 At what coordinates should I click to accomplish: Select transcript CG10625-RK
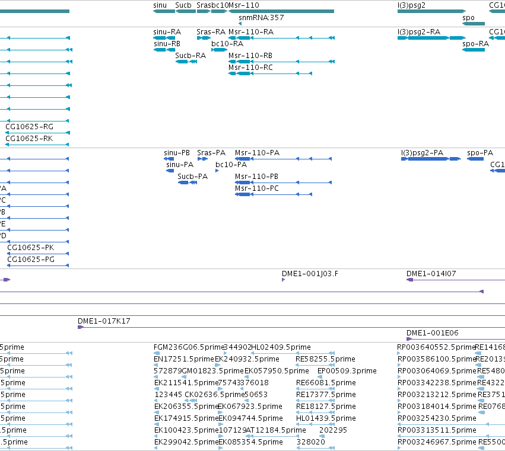pyautogui.click(x=37, y=145)
